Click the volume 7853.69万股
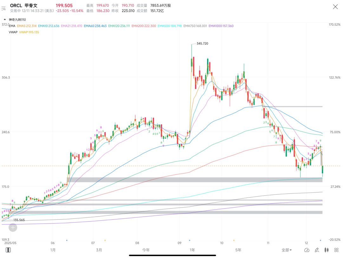The height and width of the screenshot is (258, 345). (x=161, y=5)
